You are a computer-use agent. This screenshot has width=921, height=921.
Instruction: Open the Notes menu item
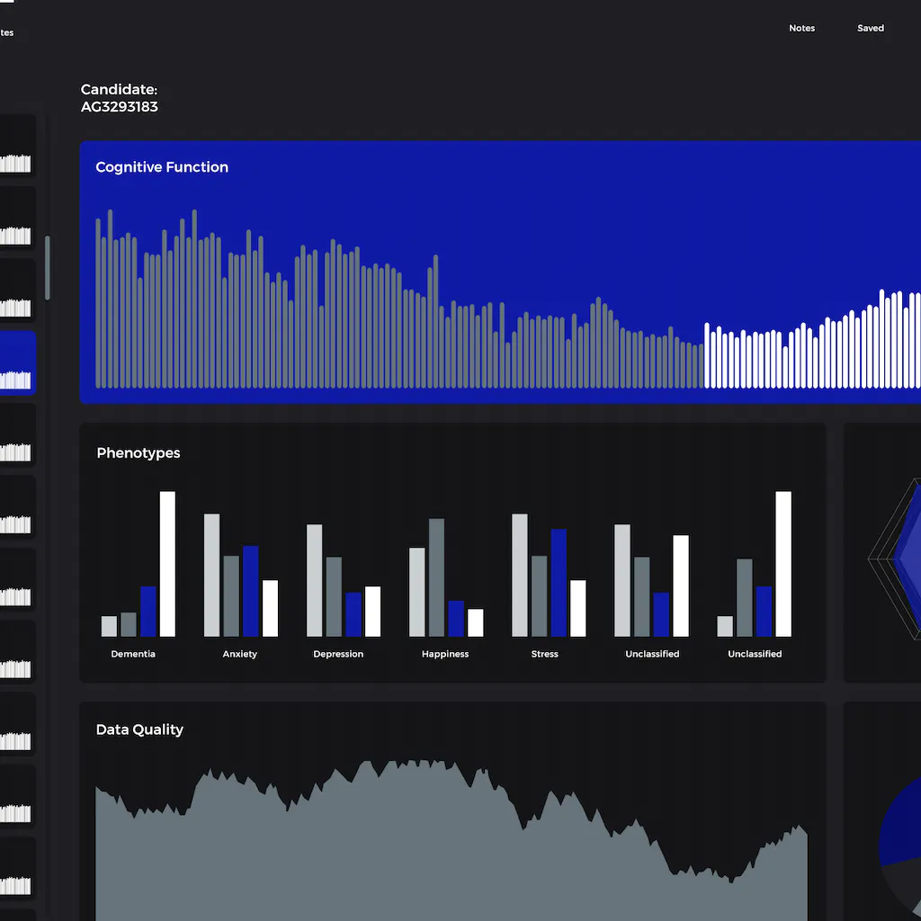coord(801,29)
